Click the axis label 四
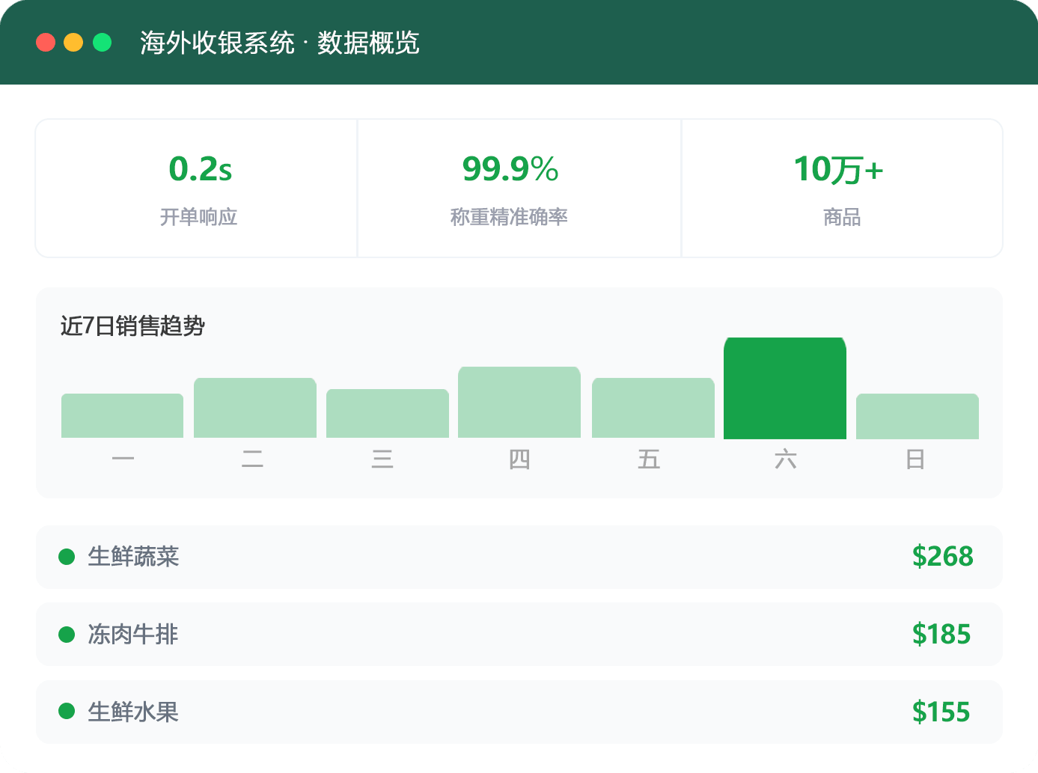 [x=519, y=459]
